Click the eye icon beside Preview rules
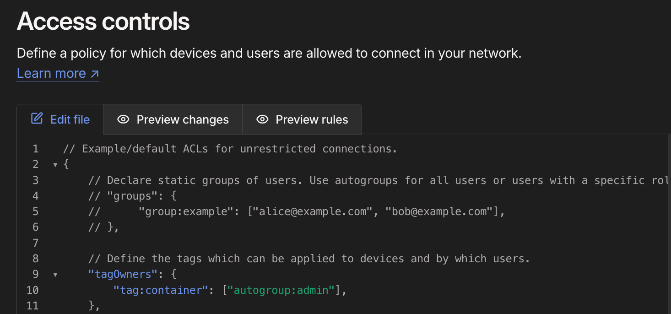Screen dimensions: 671x314 (x=262, y=119)
